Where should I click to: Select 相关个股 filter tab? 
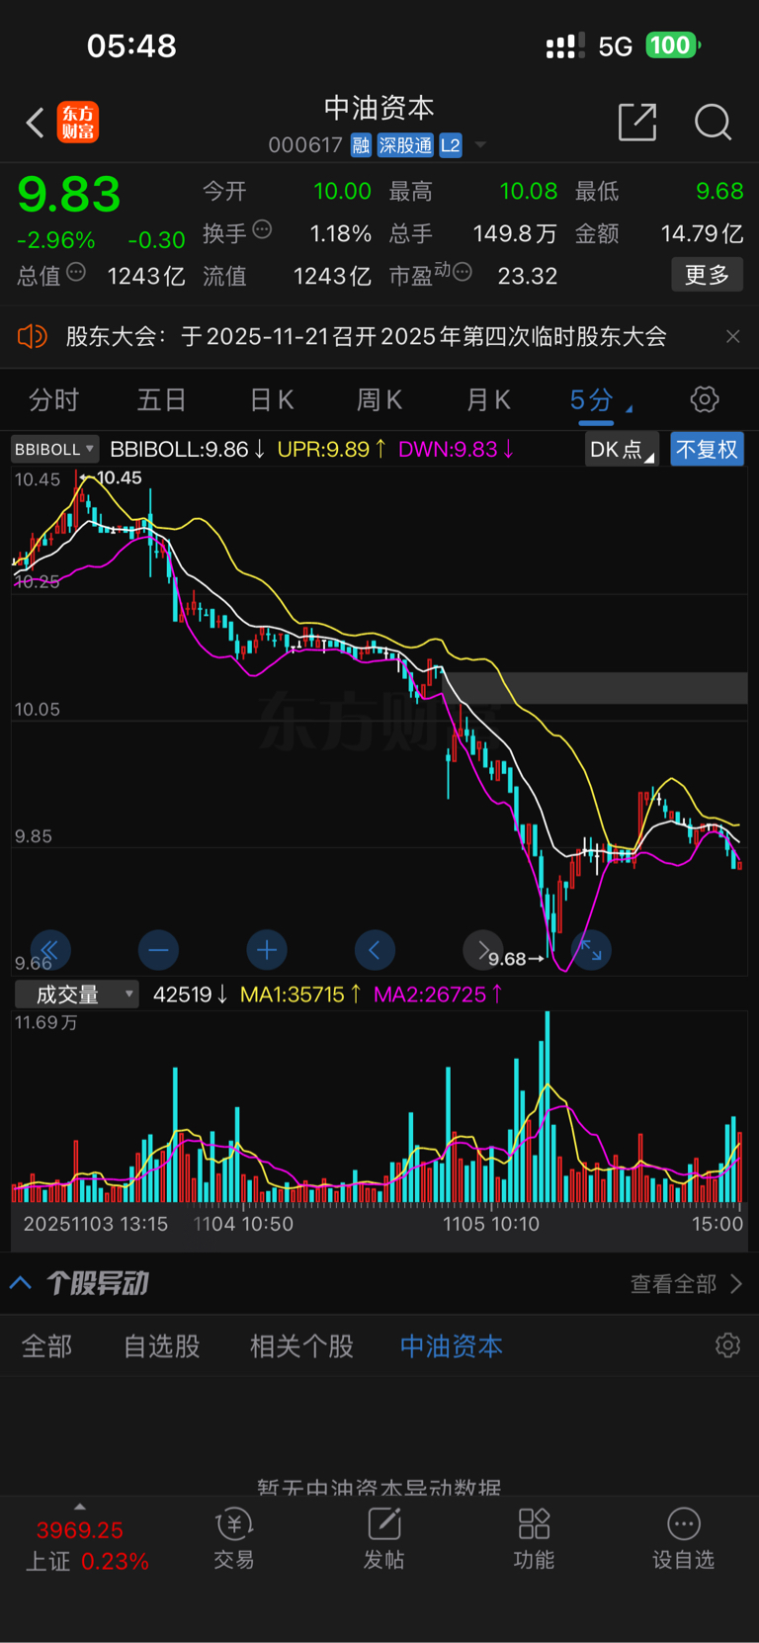pyautogui.click(x=301, y=1345)
